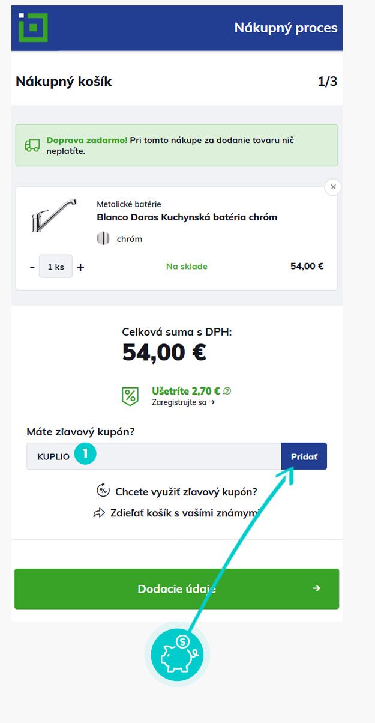Click the 1 ks quantity field
This screenshot has height=723, width=375.
pyautogui.click(x=56, y=267)
